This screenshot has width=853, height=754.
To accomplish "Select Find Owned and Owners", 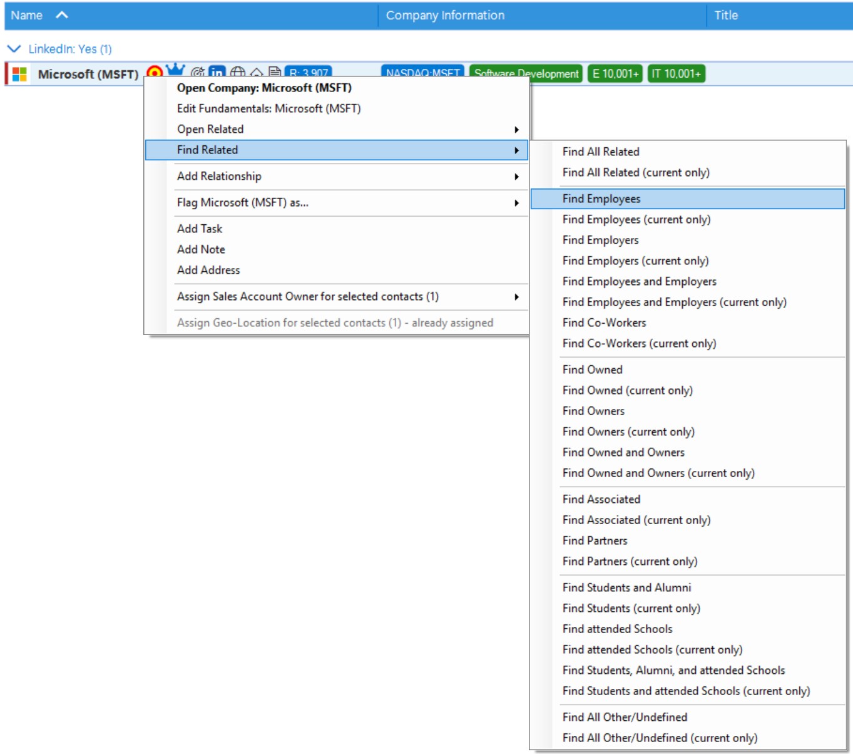I will click(x=688, y=452).
